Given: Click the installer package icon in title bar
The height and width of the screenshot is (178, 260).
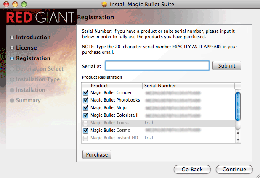Looking at the screenshot, I should [x=104, y=4].
